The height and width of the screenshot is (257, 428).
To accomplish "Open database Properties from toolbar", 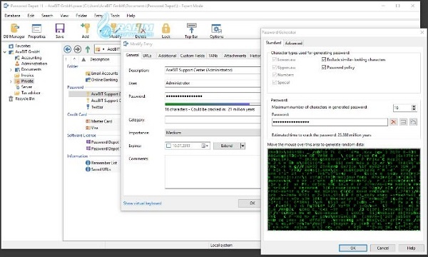I will [36, 31].
